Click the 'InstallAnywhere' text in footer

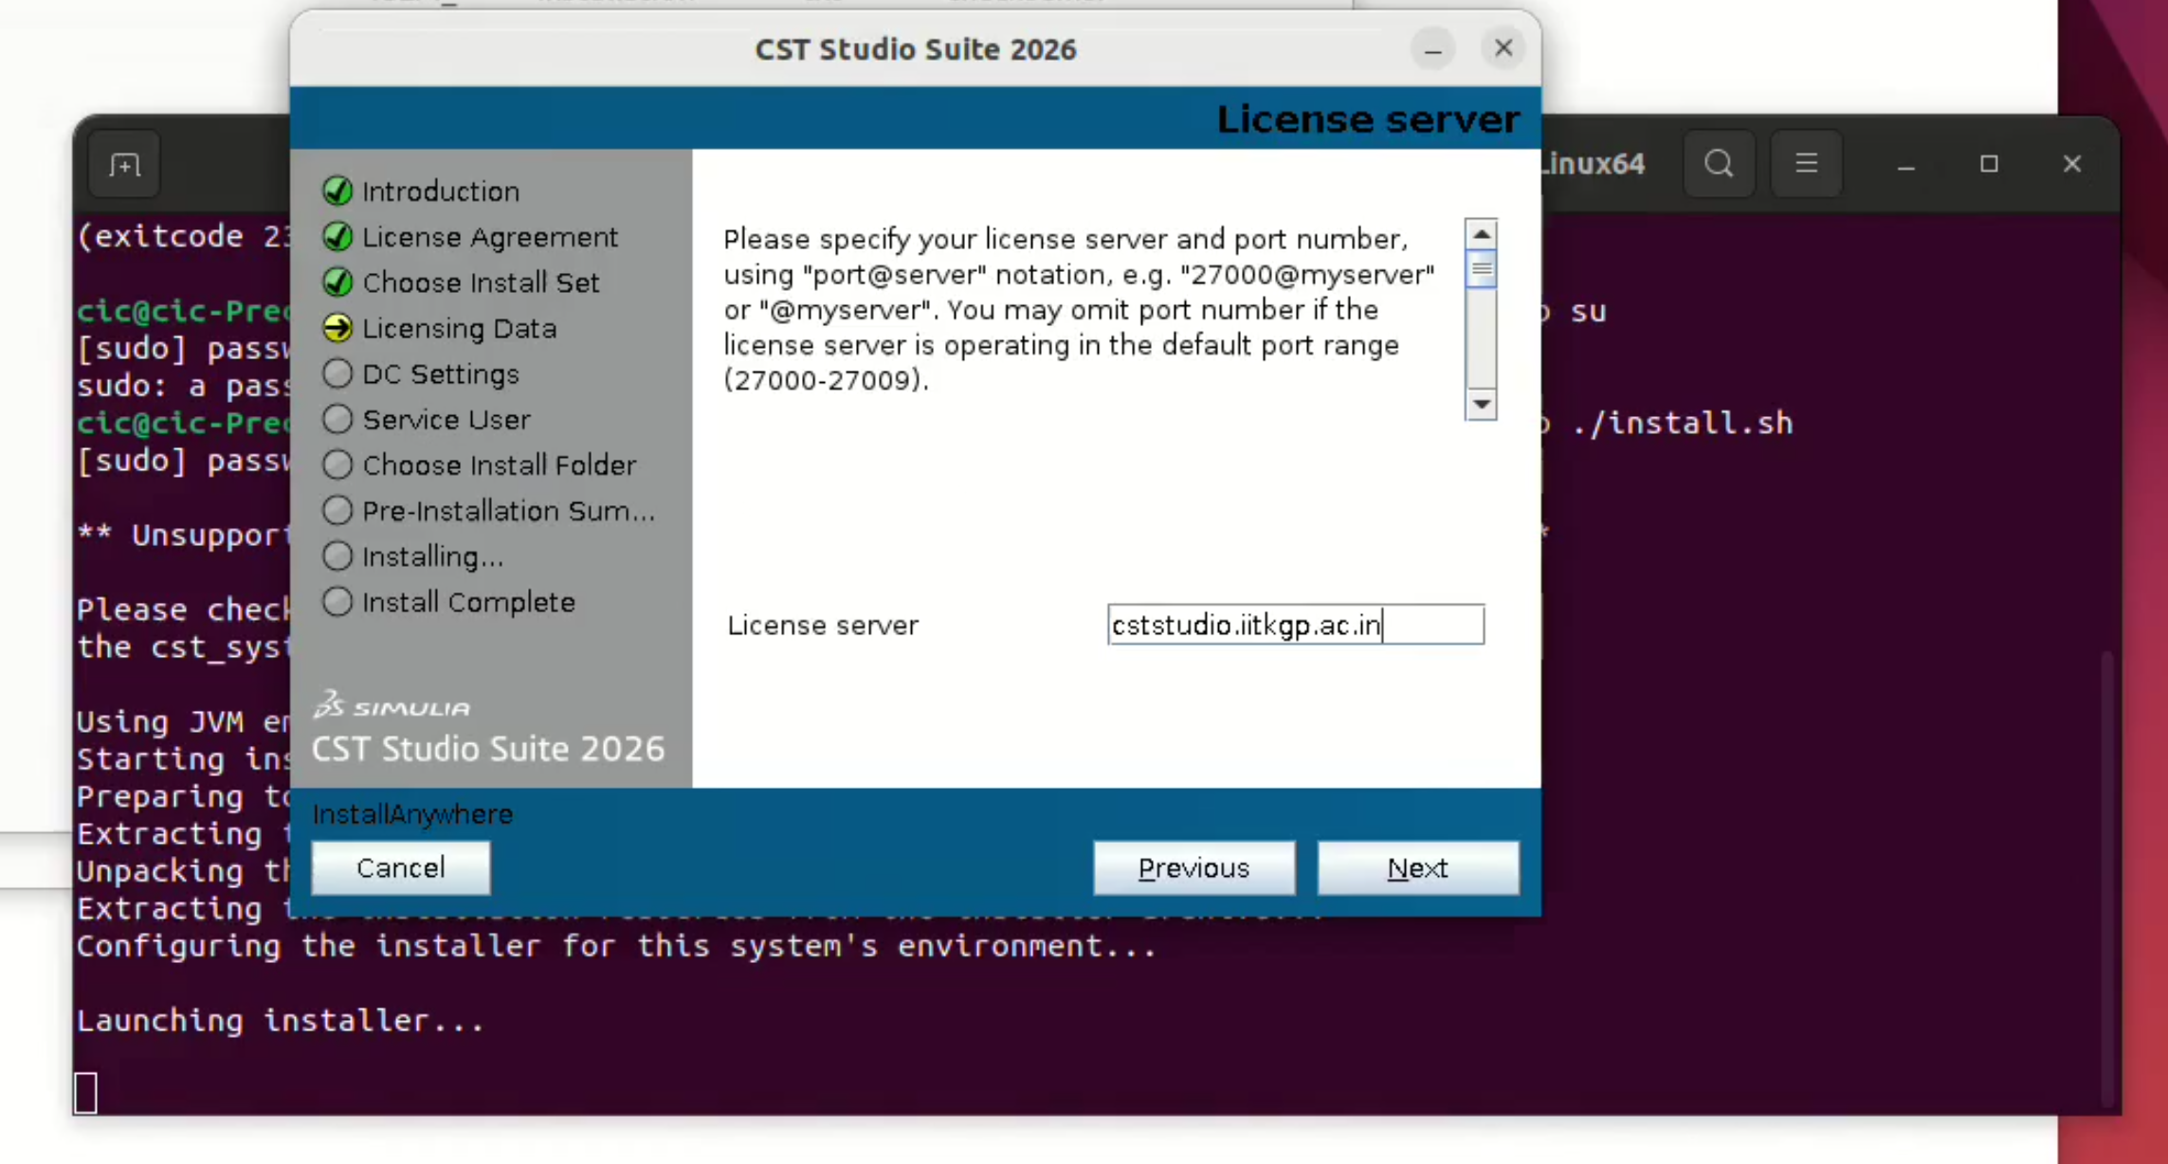point(412,814)
